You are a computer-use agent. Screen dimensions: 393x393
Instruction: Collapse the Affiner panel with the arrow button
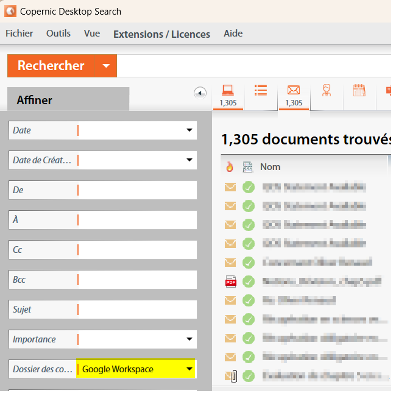(x=200, y=93)
